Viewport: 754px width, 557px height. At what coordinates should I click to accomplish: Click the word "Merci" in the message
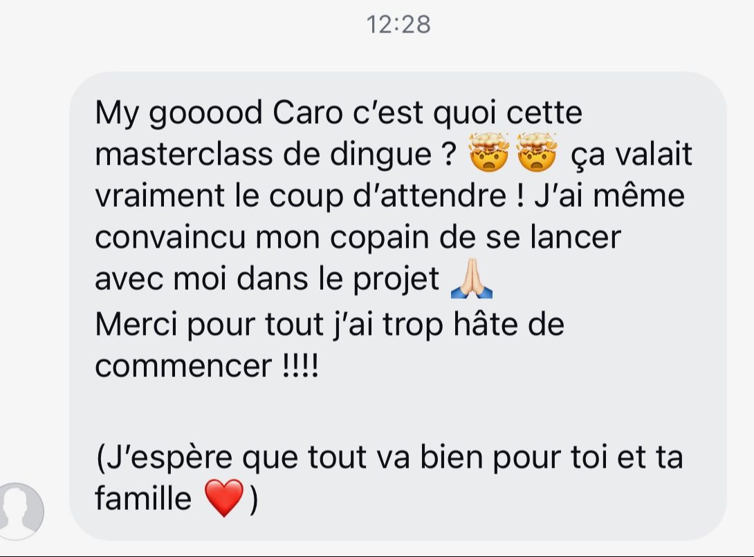pyautogui.click(x=136, y=325)
